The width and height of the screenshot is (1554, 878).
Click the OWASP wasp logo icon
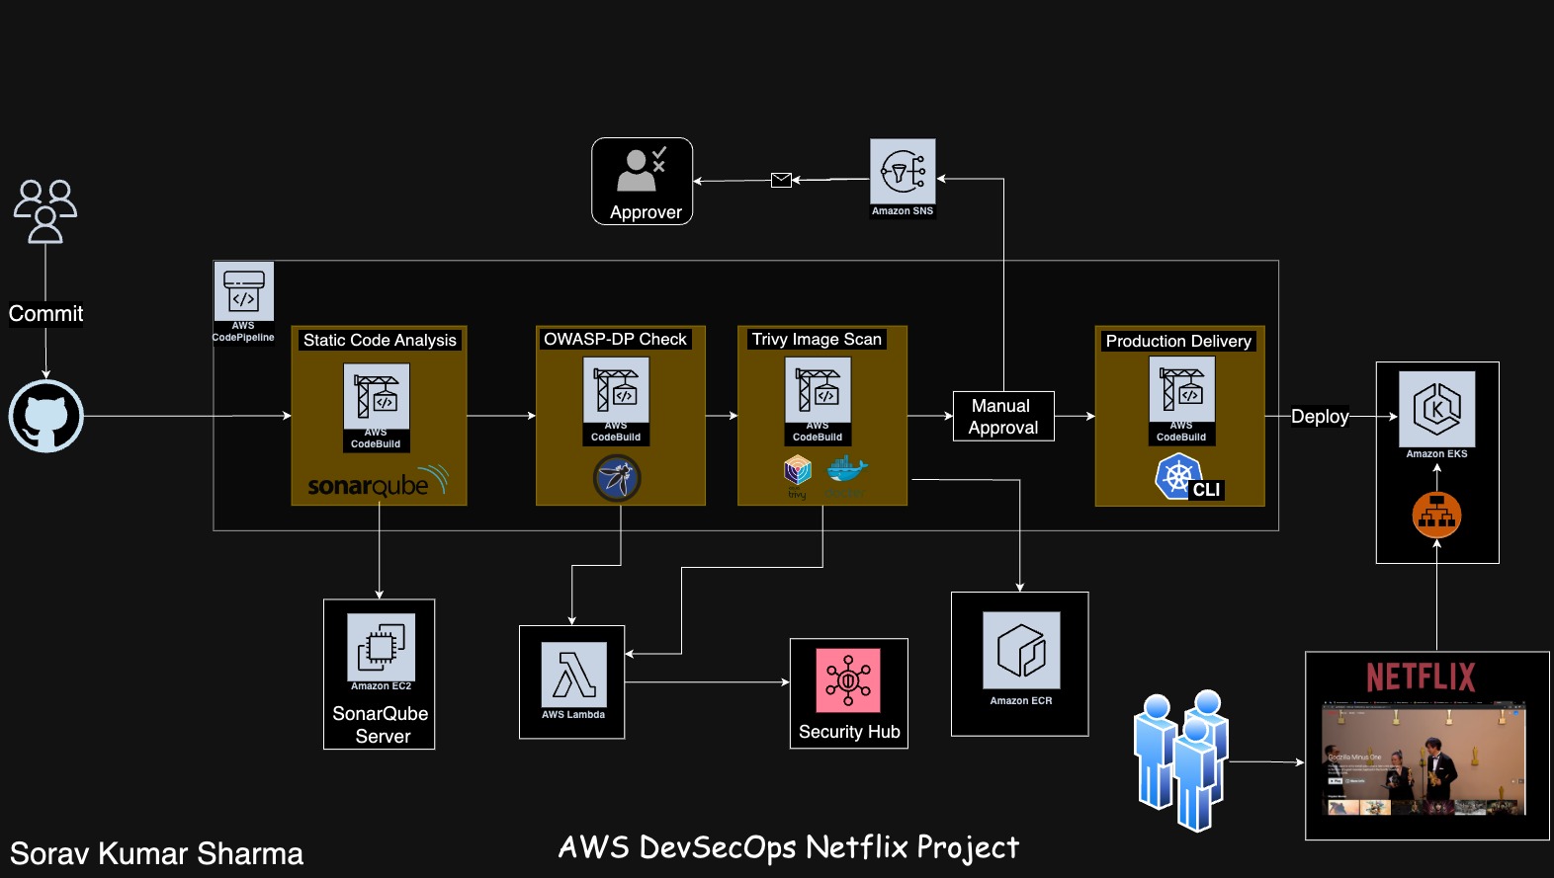(x=617, y=478)
